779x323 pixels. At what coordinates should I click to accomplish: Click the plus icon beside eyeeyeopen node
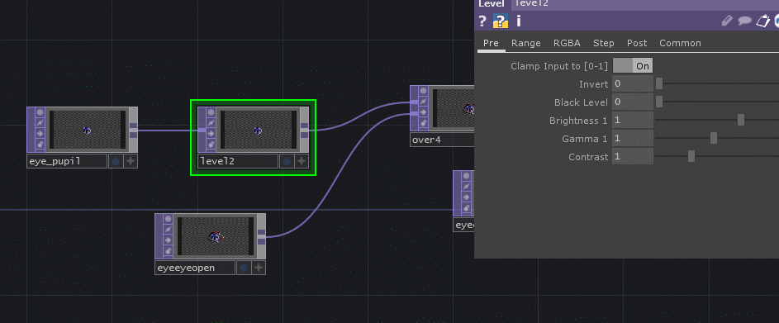pos(259,268)
